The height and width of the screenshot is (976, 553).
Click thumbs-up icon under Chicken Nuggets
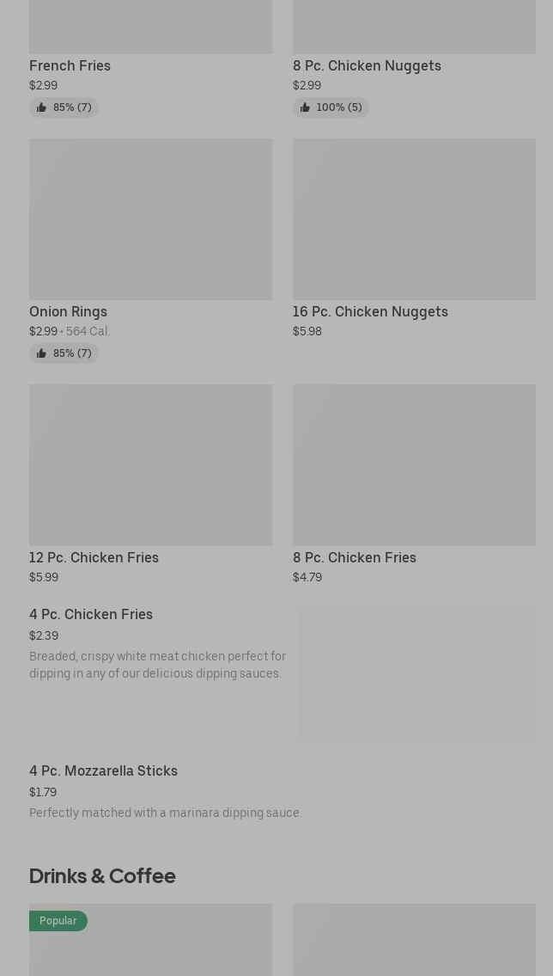click(x=305, y=107)
